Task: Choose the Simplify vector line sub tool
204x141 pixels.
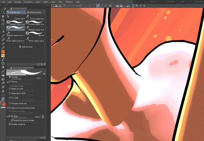Action: 16,23
